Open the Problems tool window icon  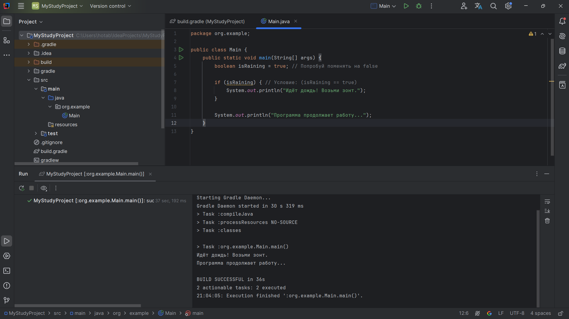click(x=7, y=285)
